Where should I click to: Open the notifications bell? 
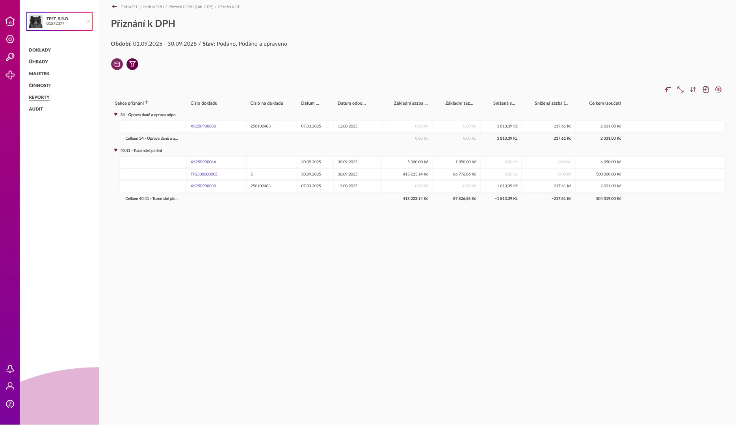click(x=10, y=369)
